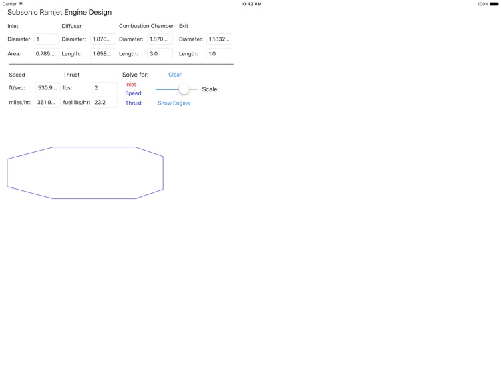The width and height of the screenshot is (501, 375).
Task: Click the Subsonic Ramjet Engine Design title
Action: tap(59, 13)
